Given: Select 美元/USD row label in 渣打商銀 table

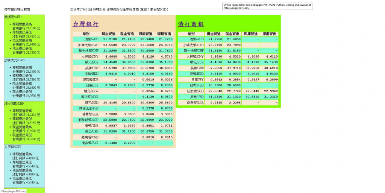Looking at the screenshot, I should click(x=197, y=97).
